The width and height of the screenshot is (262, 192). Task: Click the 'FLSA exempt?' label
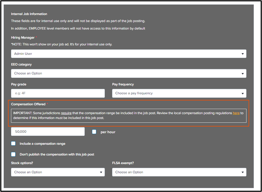click(x=123, y=163)
